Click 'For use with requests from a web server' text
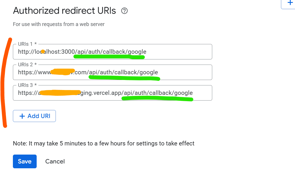The height and width of the screenshot is (176, 295). click(59, 24)
